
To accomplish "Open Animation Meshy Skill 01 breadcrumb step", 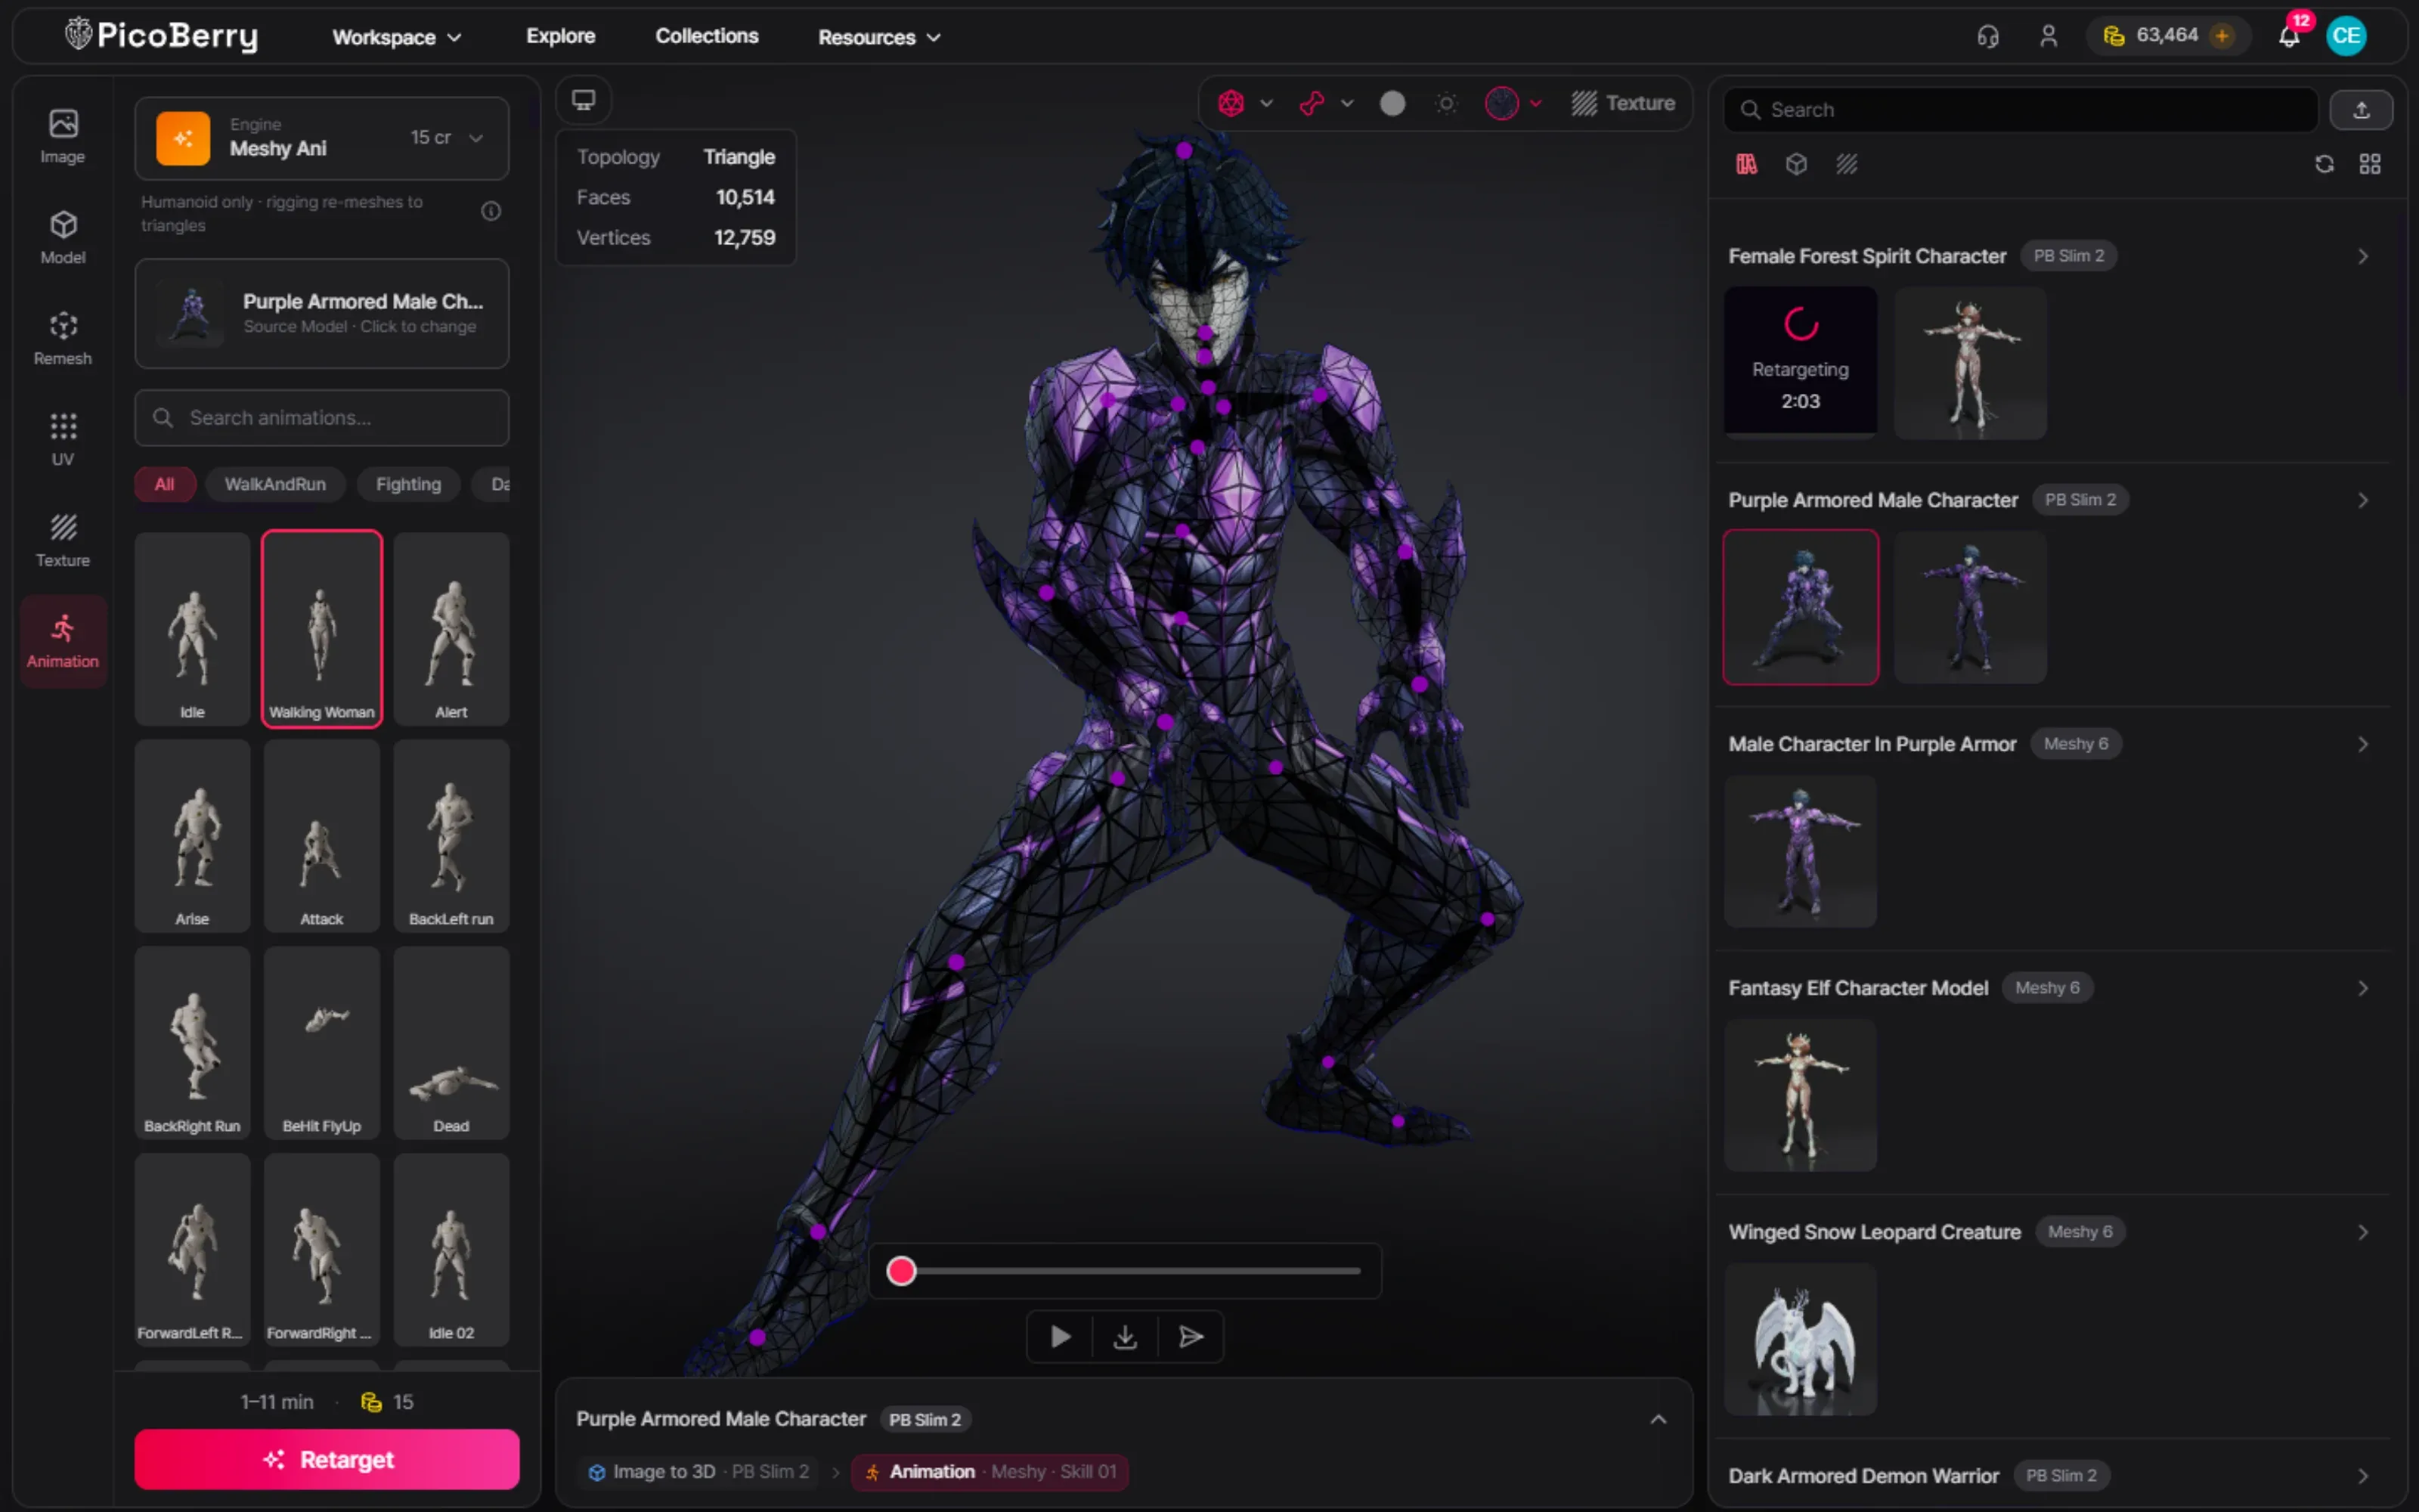I will click(990, 1472).
